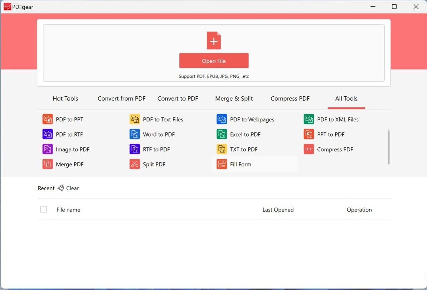
Task: Close the PDFgear window
Action: [416, 7]
